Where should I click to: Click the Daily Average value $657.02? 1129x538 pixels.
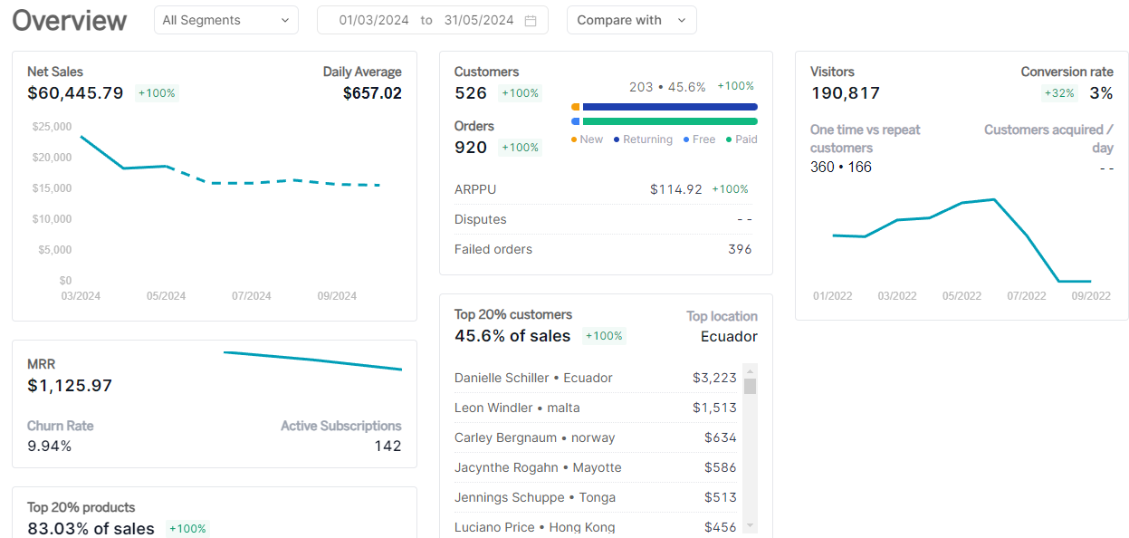372,92
